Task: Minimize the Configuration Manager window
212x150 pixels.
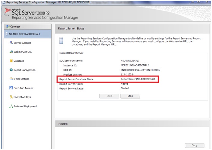Action: pos(193,2)
